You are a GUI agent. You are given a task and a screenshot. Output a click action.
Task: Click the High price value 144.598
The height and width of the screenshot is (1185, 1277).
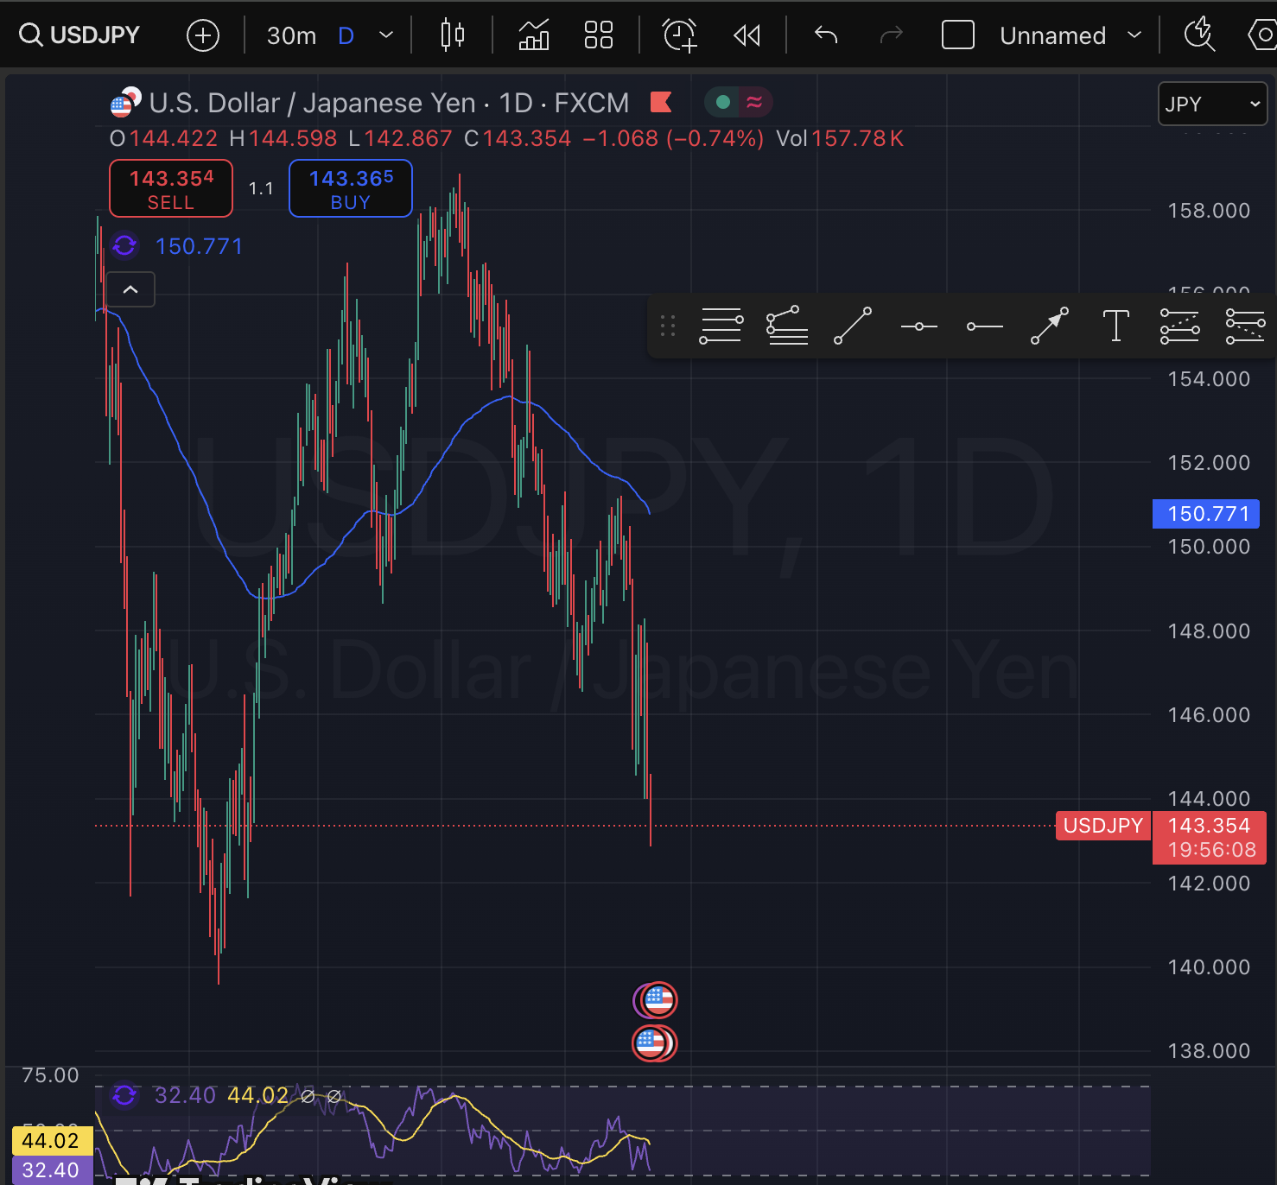pos(293,138)
